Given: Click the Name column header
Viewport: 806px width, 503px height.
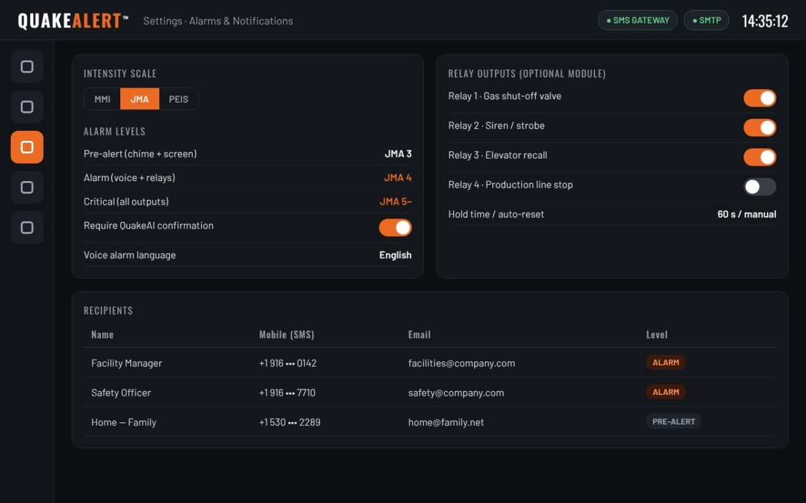Looking at the screenshot, I should pos(102,334).
